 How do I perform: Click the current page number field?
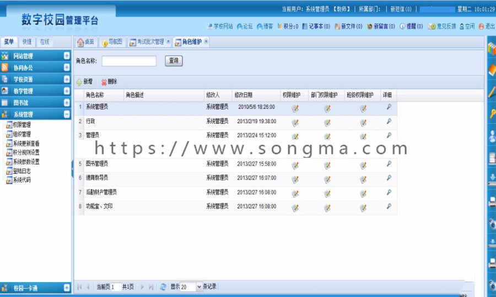click(x=115, y=287)
